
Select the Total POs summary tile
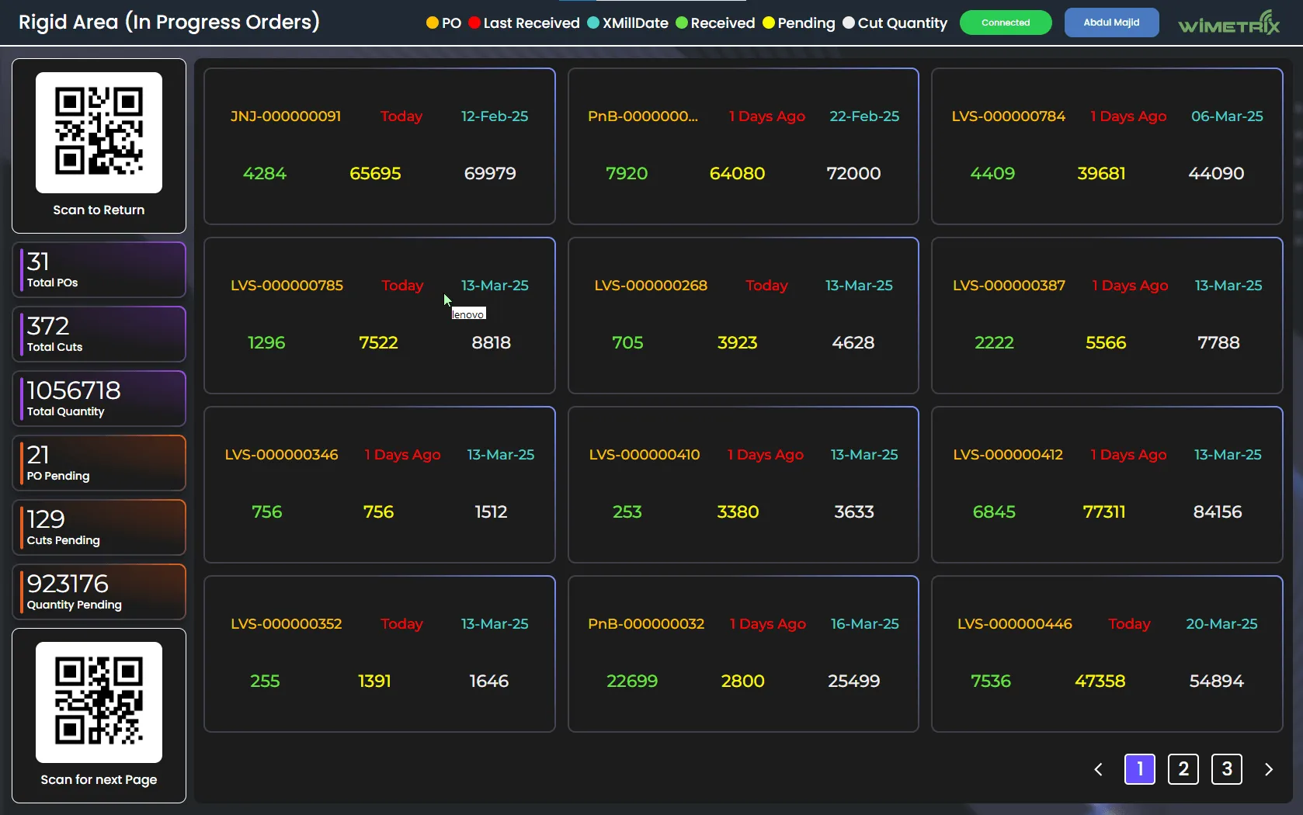99,269
